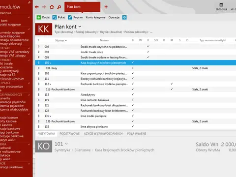Collapse the I PŁACE section in sidebar

coord(29,83)
